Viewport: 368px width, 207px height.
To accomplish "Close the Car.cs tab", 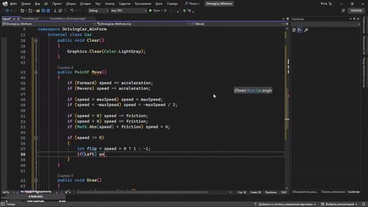I will [18, 19].
